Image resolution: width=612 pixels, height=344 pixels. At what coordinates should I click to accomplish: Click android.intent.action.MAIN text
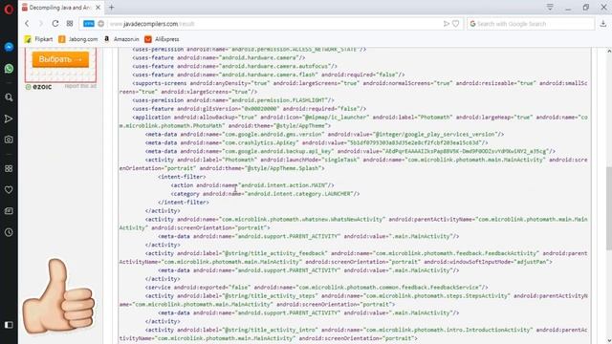coord(283,185)
